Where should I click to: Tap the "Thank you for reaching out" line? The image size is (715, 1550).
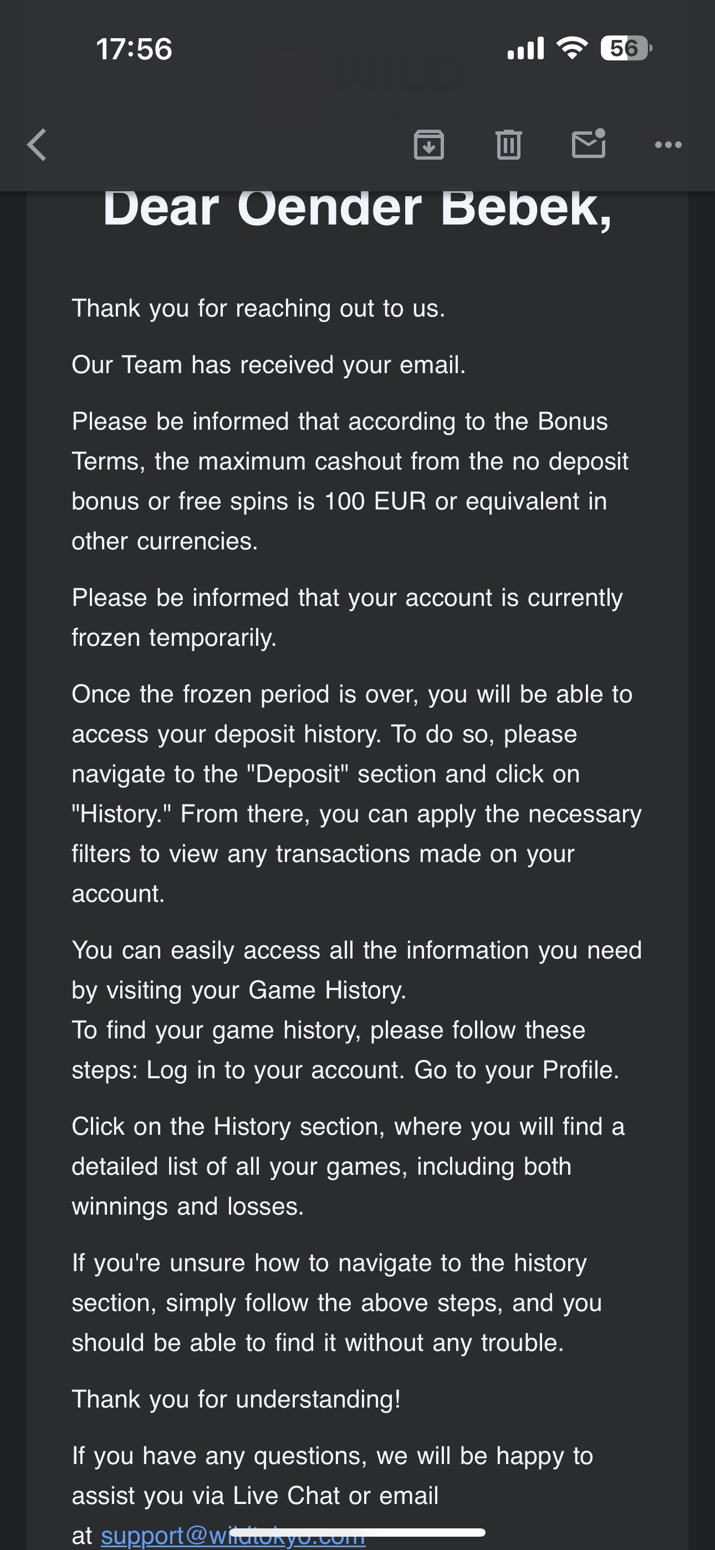click(x=258, y=309)
